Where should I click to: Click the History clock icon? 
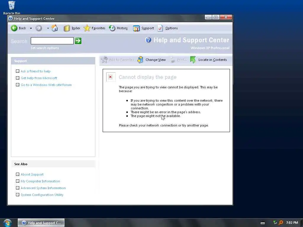point(112,28)
